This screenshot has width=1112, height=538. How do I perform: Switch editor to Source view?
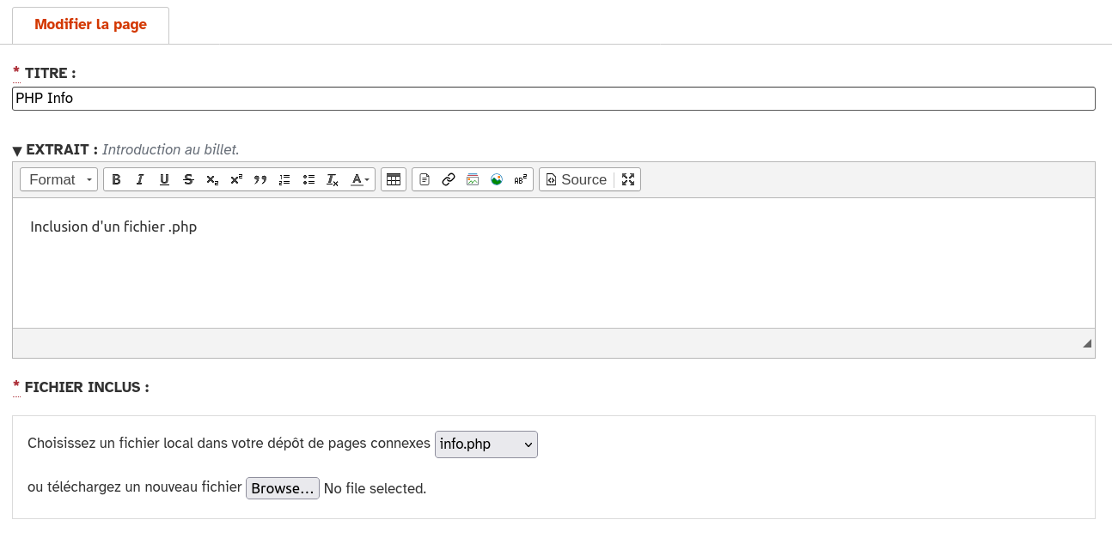point(576,179)
